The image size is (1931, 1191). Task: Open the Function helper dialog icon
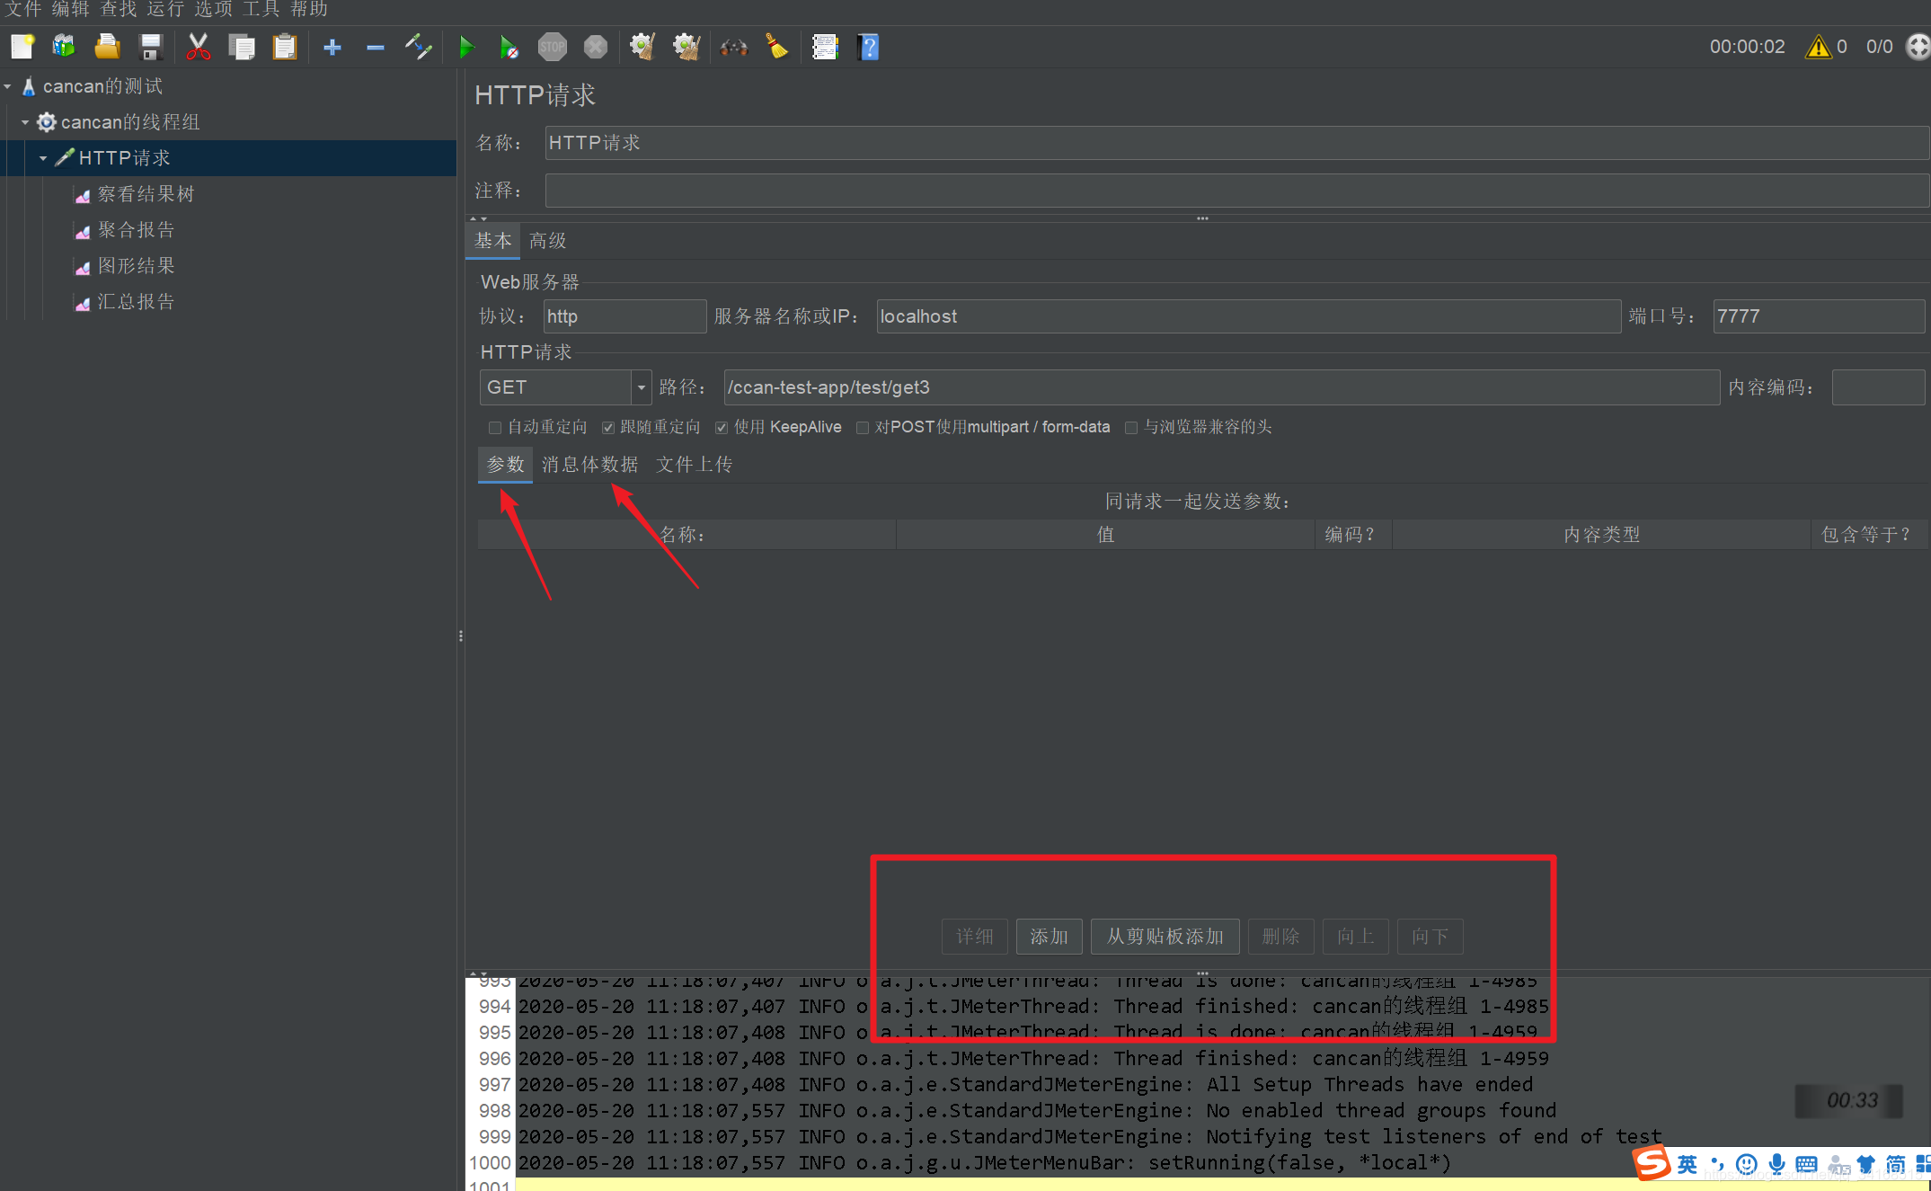[x=825, y=47]
